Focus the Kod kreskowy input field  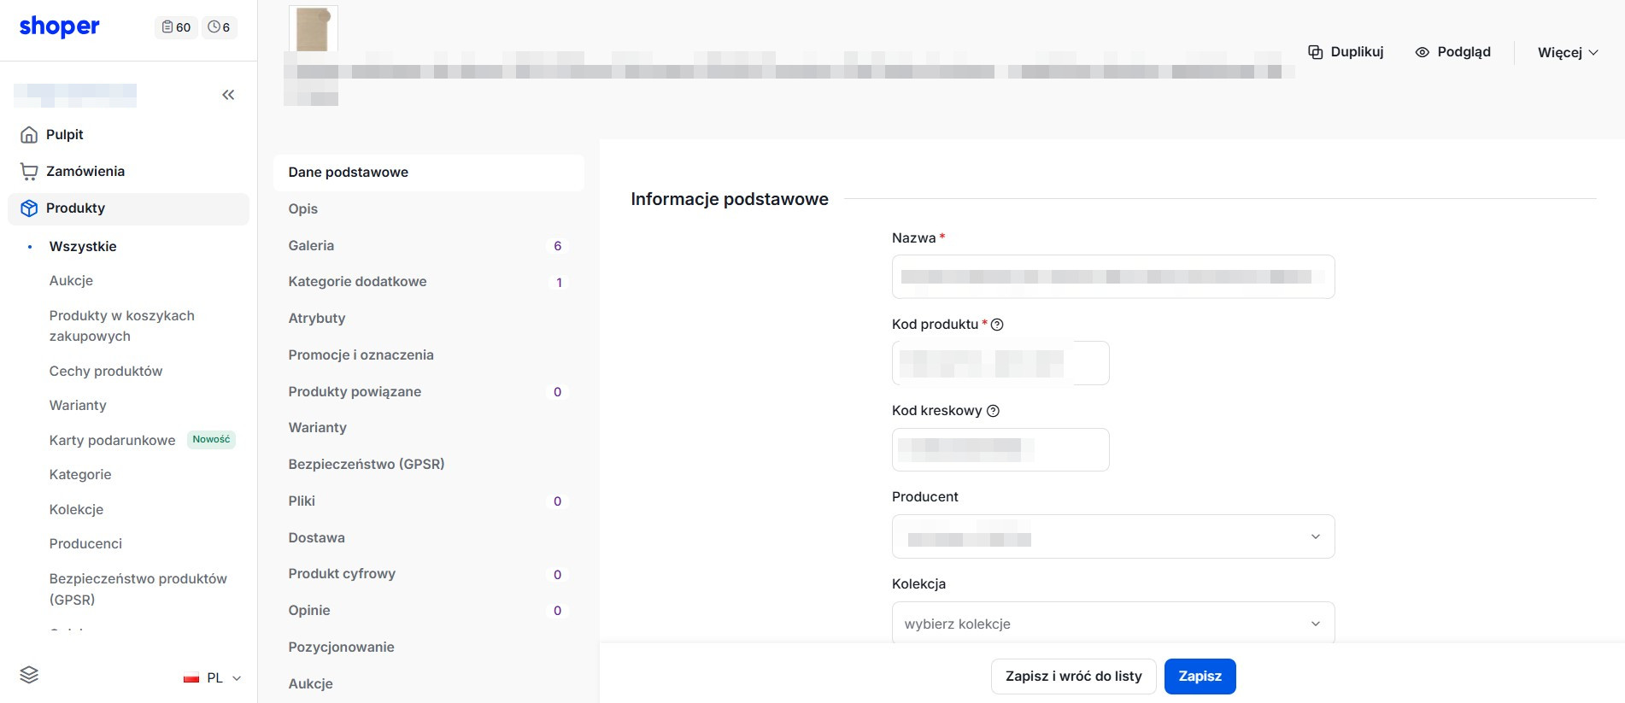[1000, 449]
